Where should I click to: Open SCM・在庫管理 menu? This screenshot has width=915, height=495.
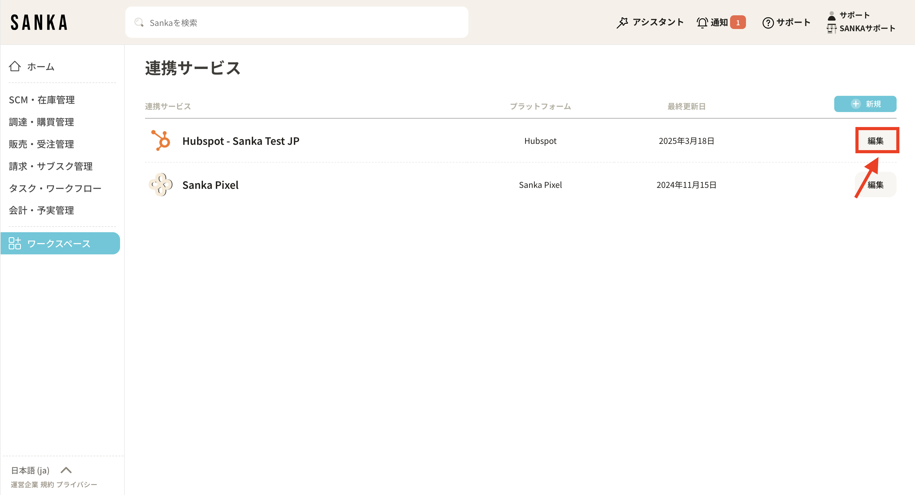pos(42,100)
